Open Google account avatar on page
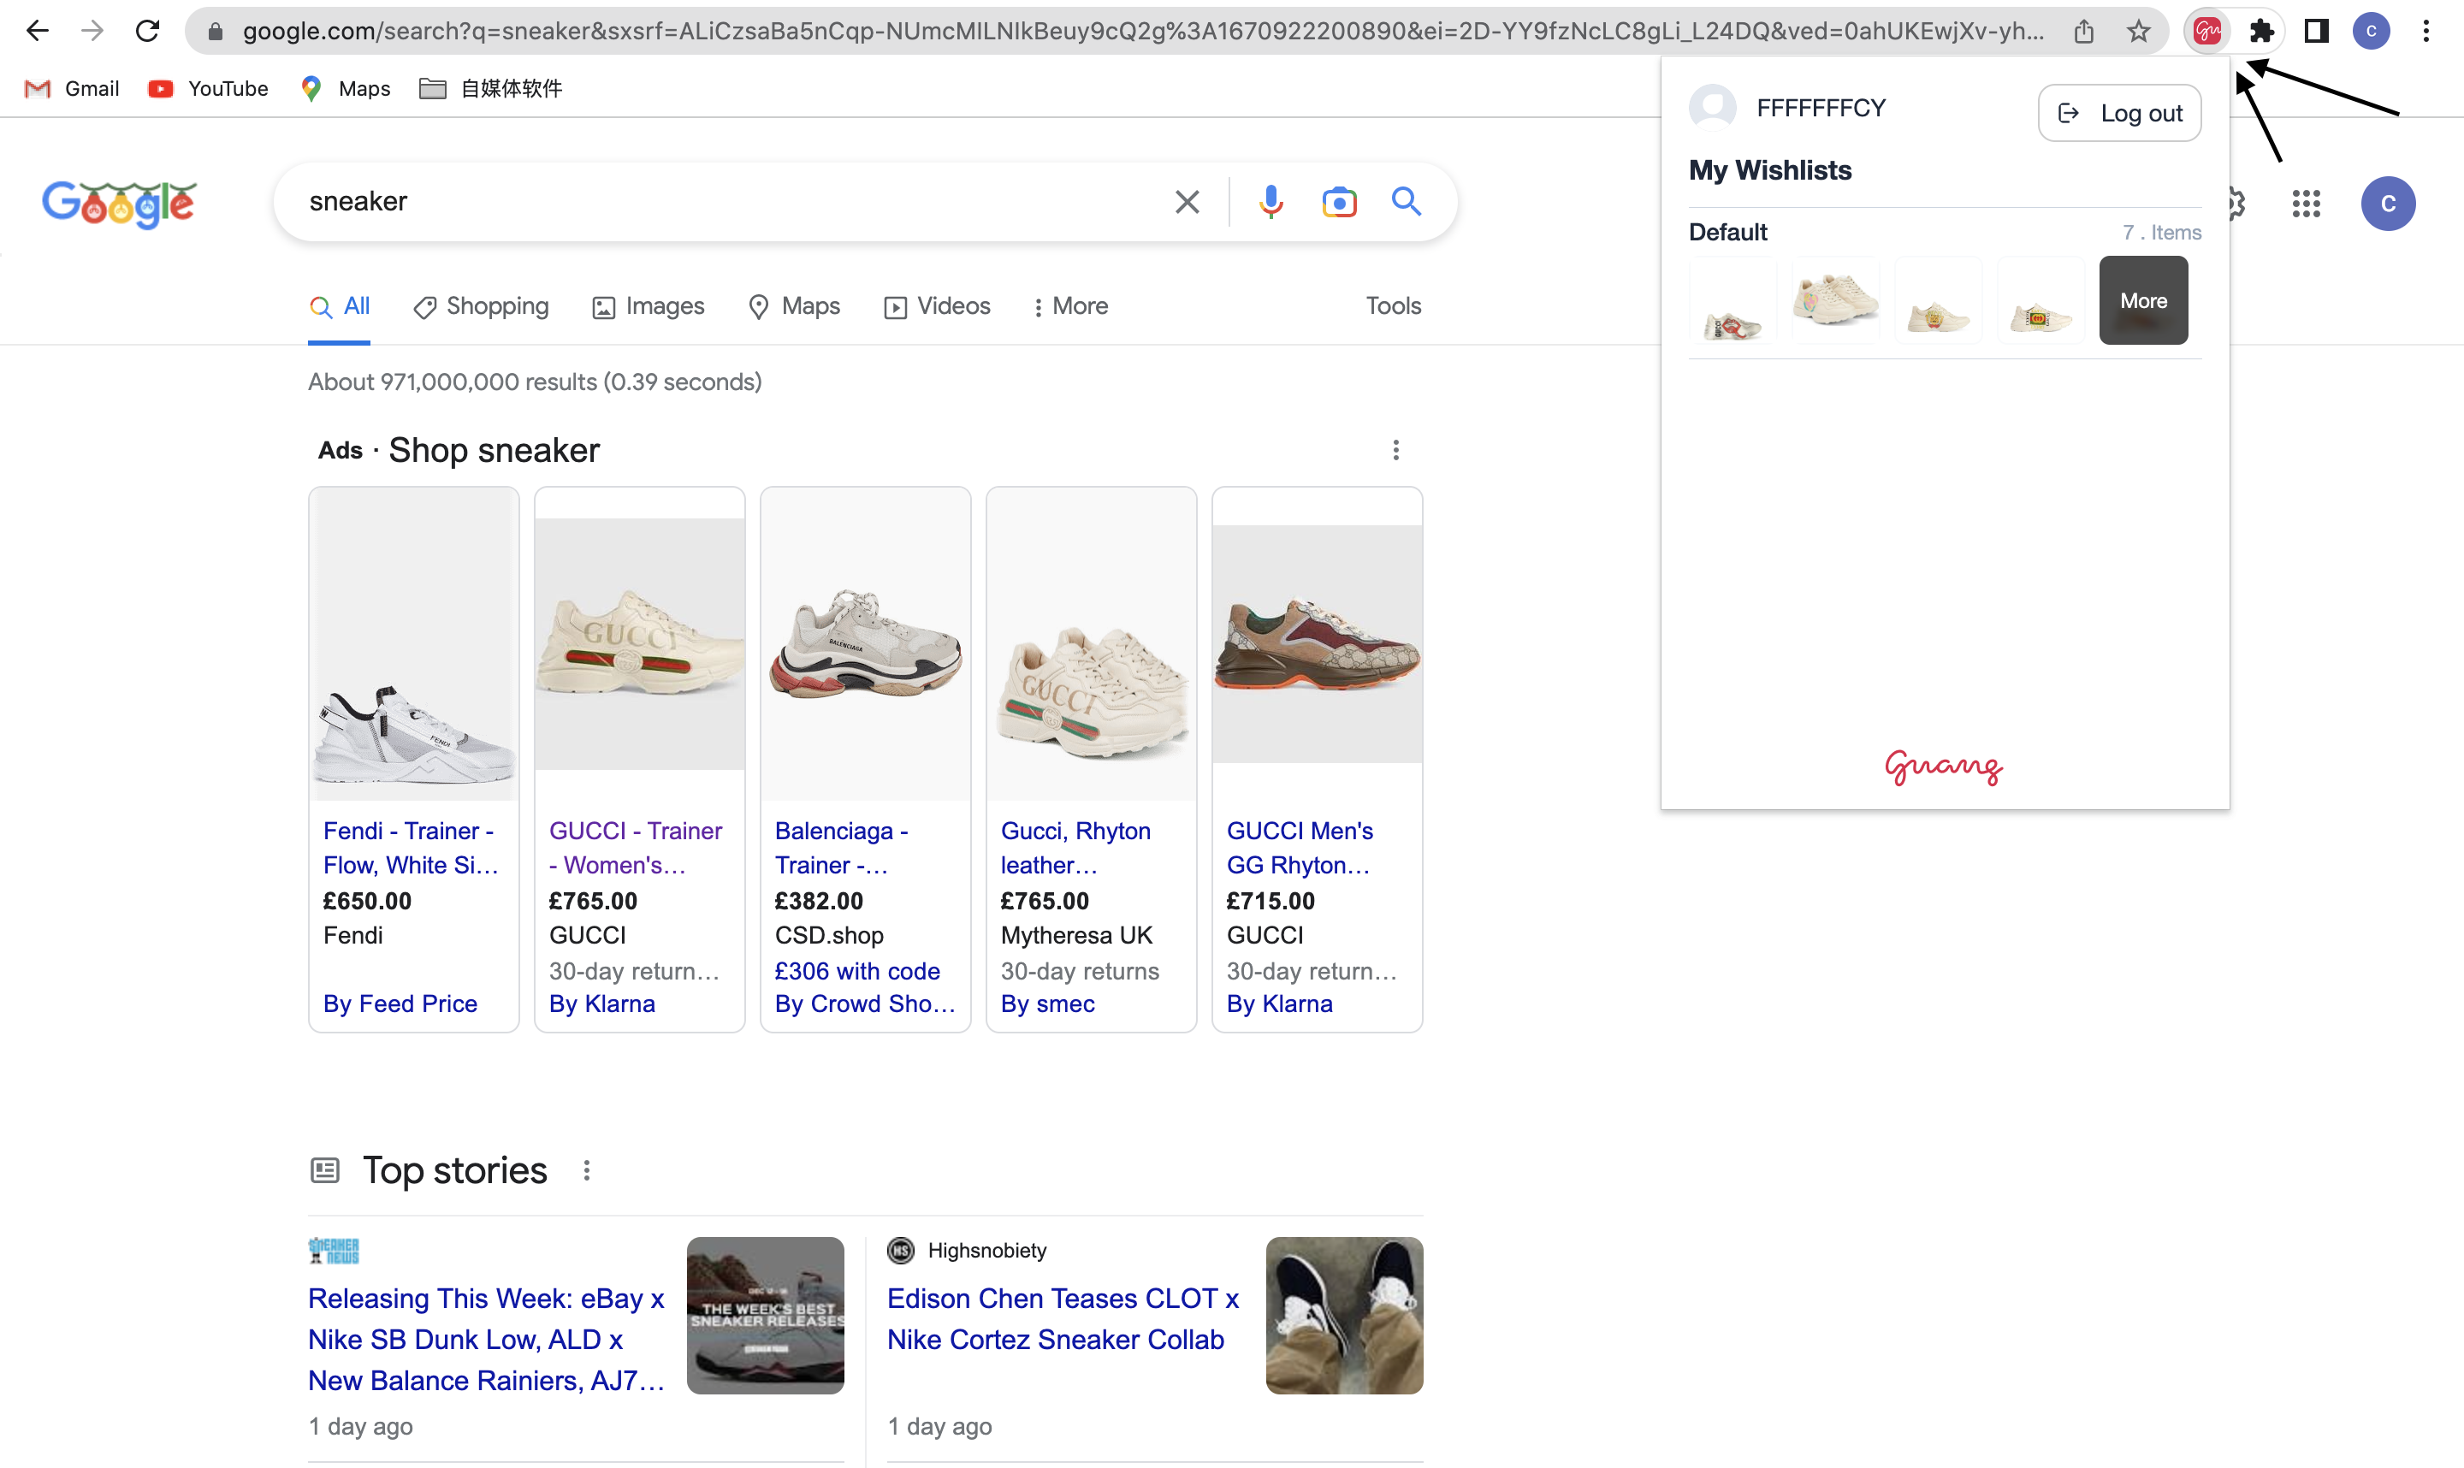2464x1468 pixels. point(2388,204)
